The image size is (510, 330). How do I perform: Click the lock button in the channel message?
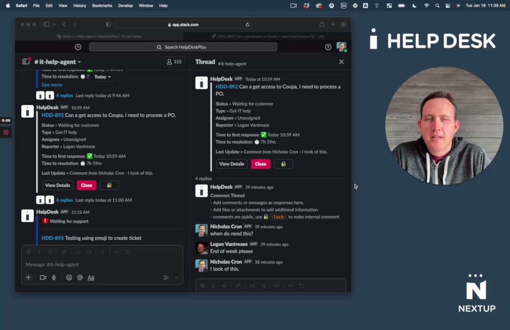pos(109,185)
